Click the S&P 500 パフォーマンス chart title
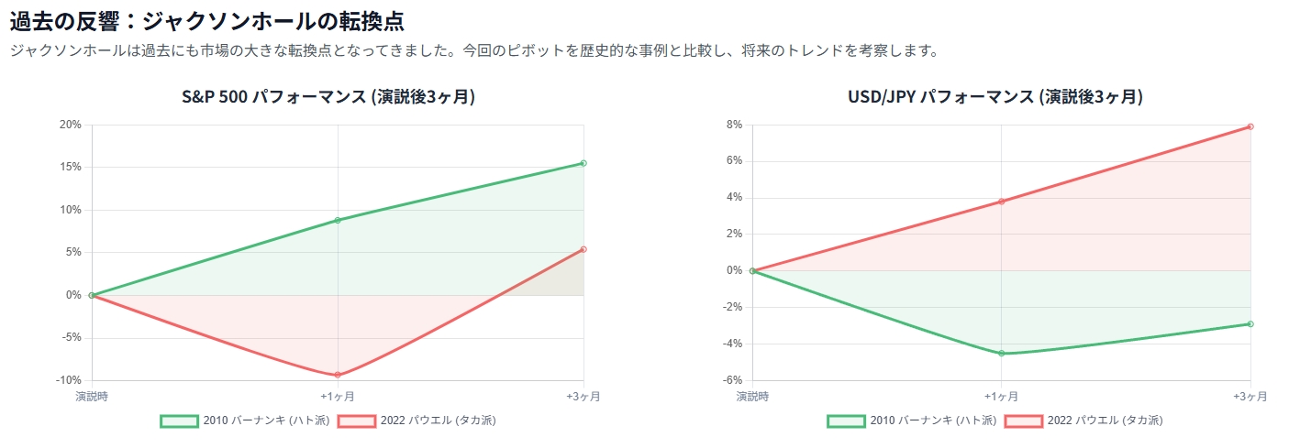The width and height of the screenshot is (1311, 448). 328,97
